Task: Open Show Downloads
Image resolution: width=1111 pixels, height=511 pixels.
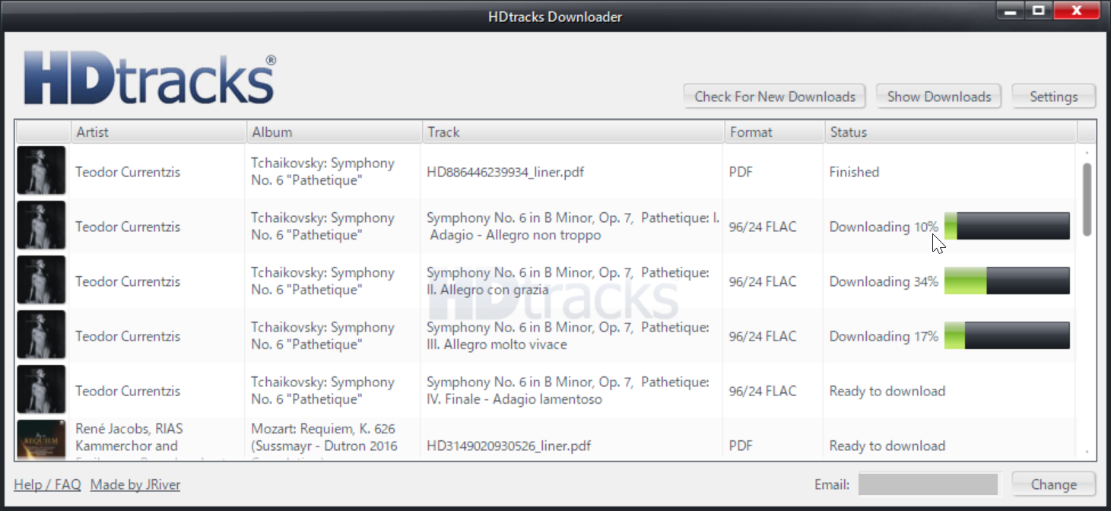Action: pos(938,97)
